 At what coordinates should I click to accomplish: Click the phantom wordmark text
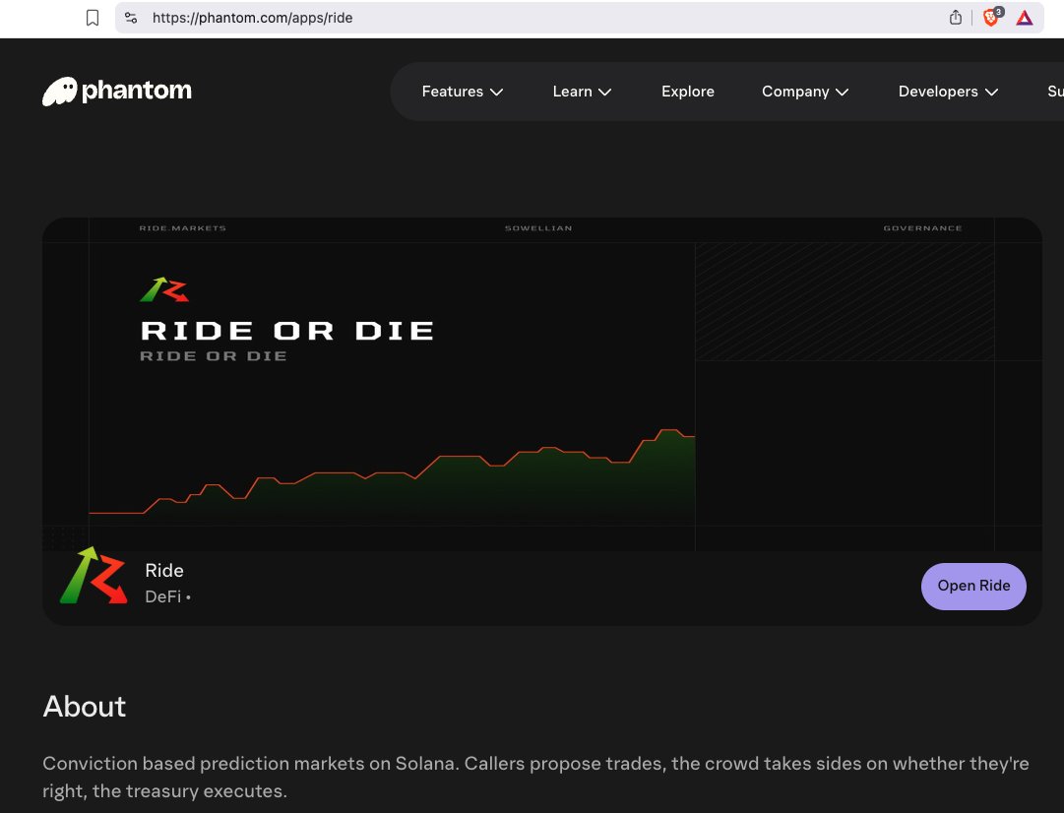(x=137, y=91)
